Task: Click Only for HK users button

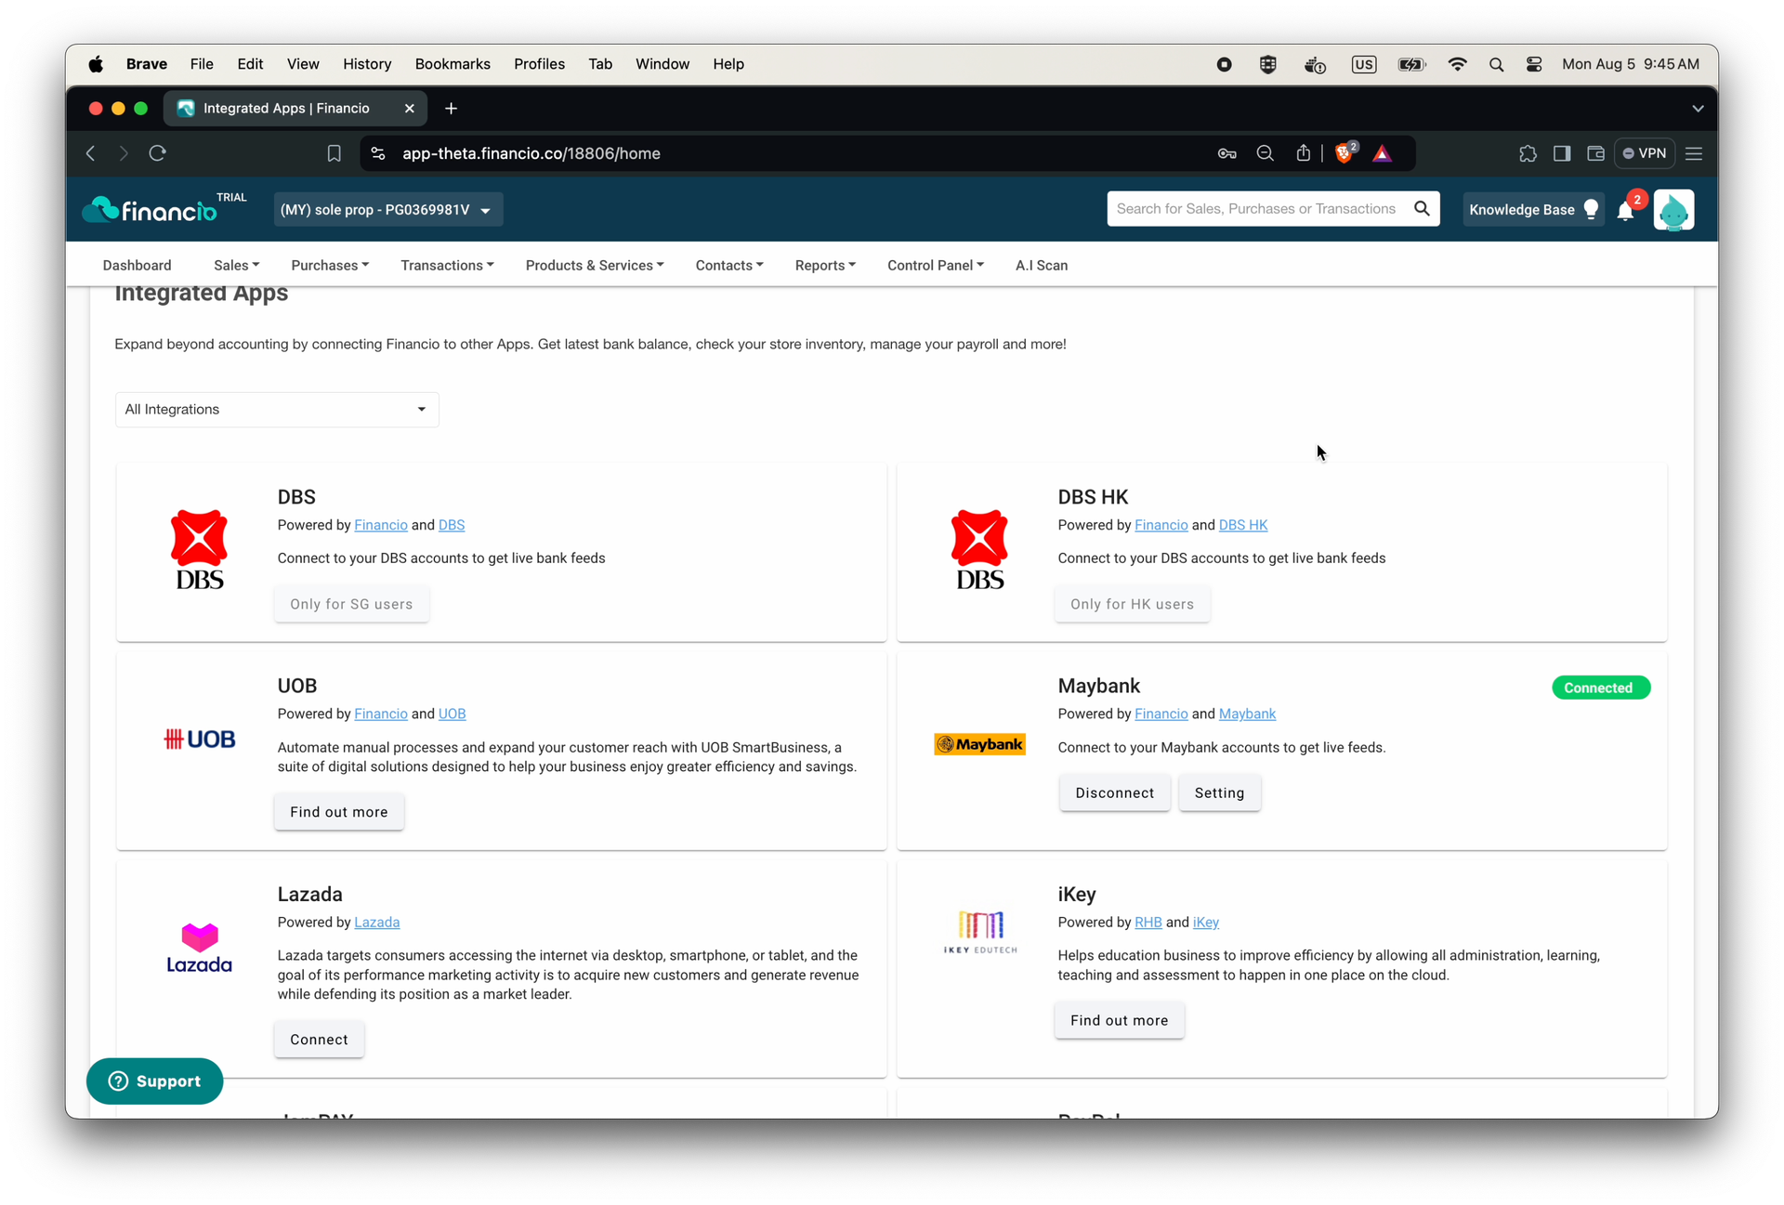Action: (1132, 604)
